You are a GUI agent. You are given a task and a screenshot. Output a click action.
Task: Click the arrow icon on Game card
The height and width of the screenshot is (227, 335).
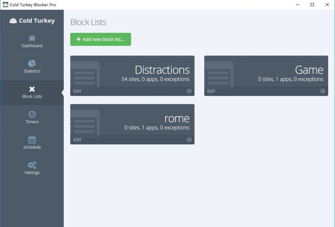323,91
